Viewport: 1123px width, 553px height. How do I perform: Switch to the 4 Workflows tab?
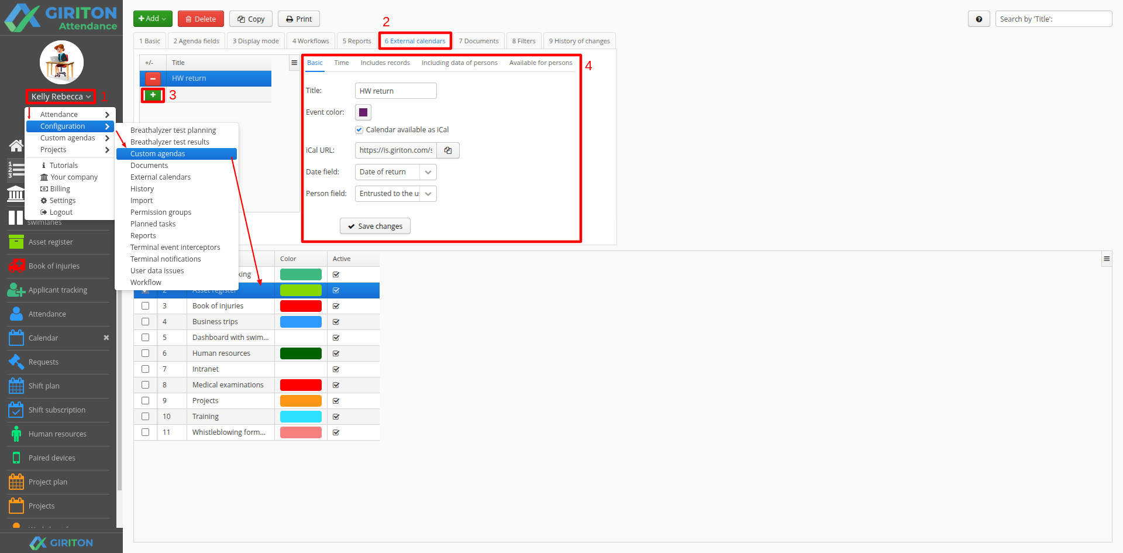tap(311, 41)
